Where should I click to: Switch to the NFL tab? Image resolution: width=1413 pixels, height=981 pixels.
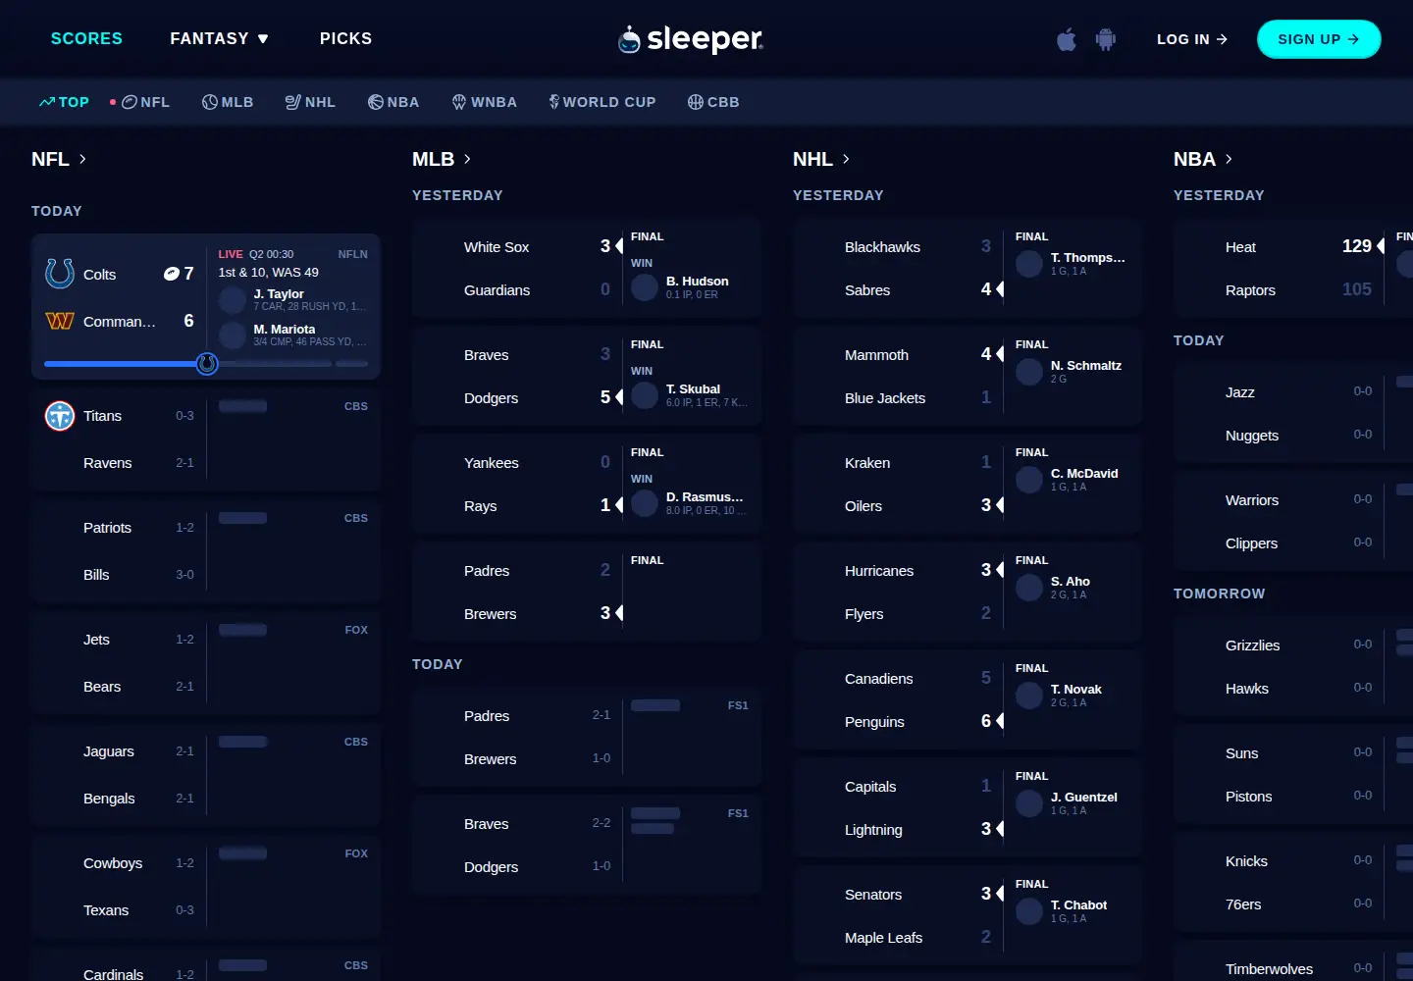[145, 102]
